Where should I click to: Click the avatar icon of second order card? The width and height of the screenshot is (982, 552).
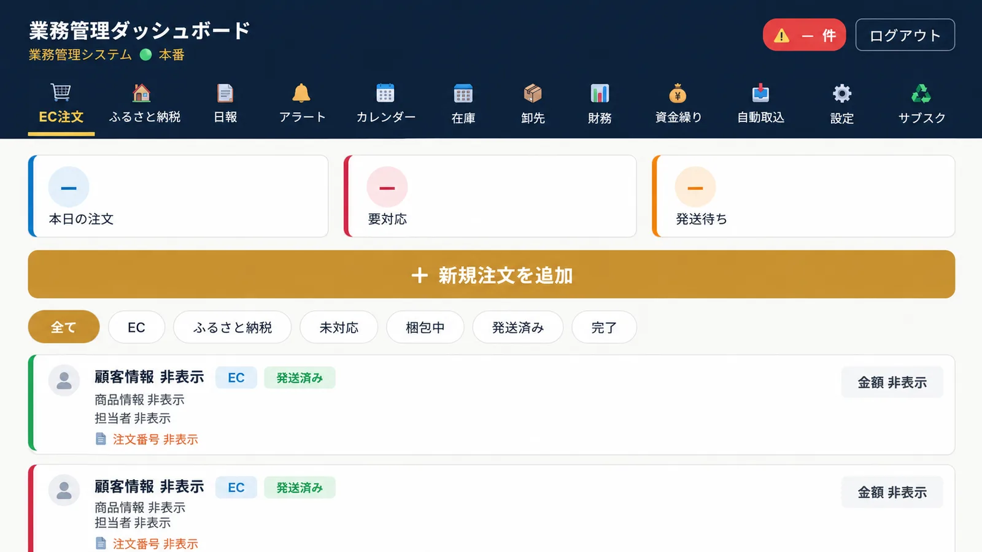tap(64, 489)
